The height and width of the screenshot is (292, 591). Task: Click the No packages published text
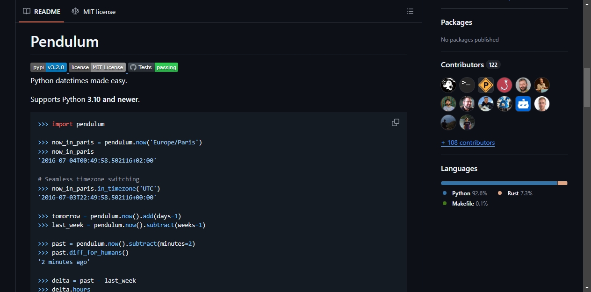(470, 40)
